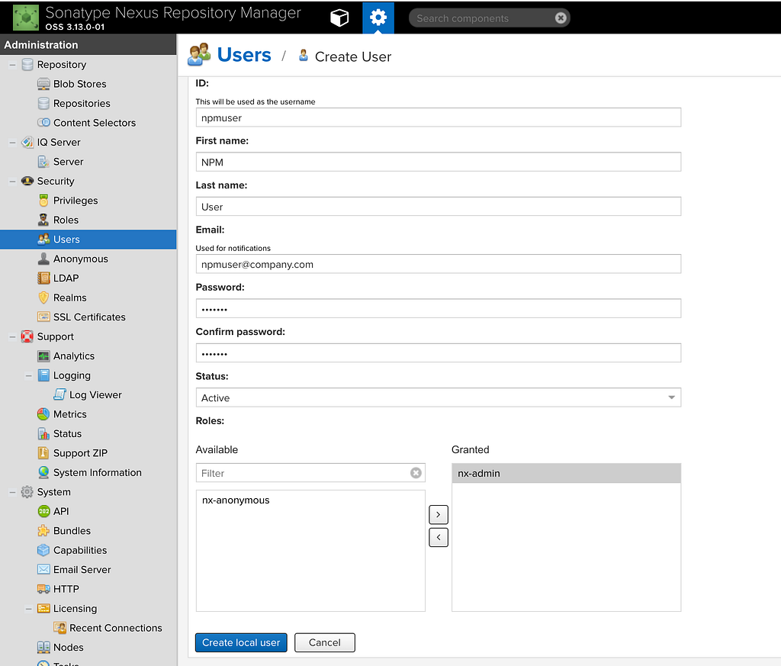Click into the Email input field
Viewport: 781px width, 666px height.
(x=439, y=264)
